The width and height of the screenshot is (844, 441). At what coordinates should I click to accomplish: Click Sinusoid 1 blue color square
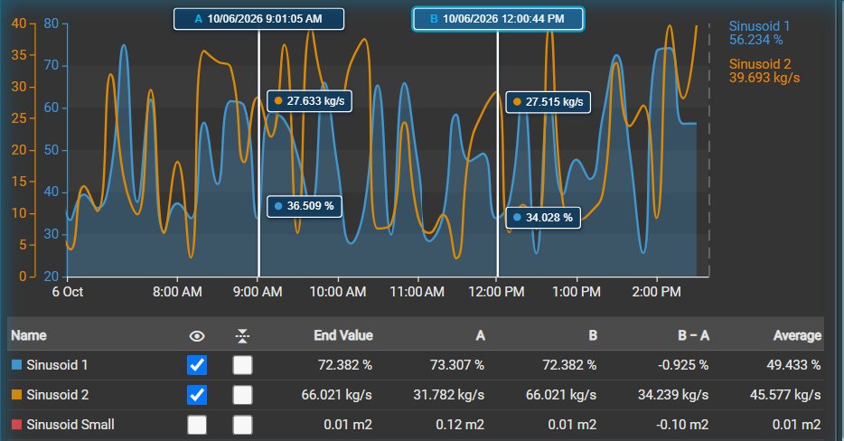click(16, 364)
